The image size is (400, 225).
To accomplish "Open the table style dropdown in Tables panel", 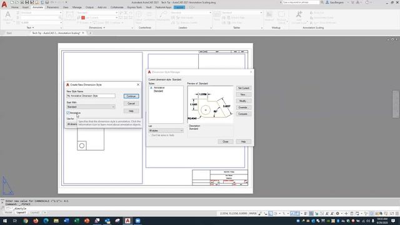I will click(x=242, y=12).
